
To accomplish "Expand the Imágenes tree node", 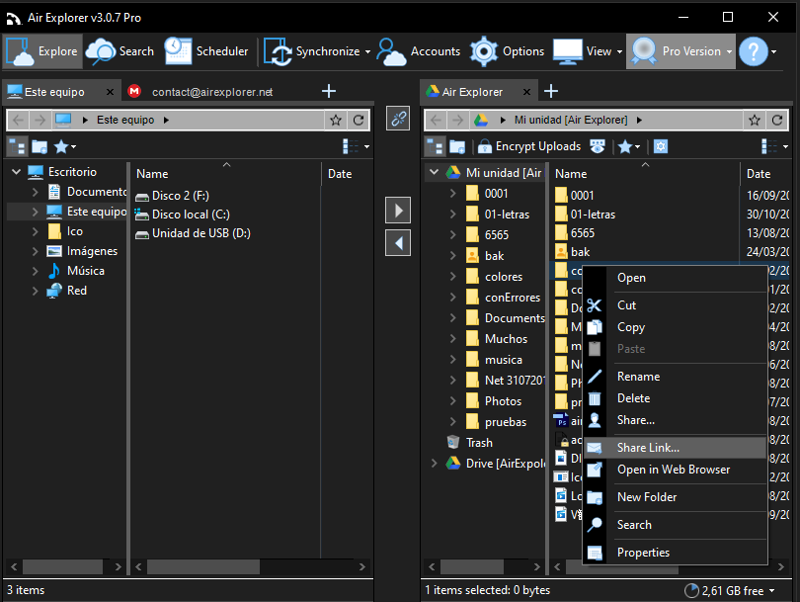I will [x=35, y=251].
